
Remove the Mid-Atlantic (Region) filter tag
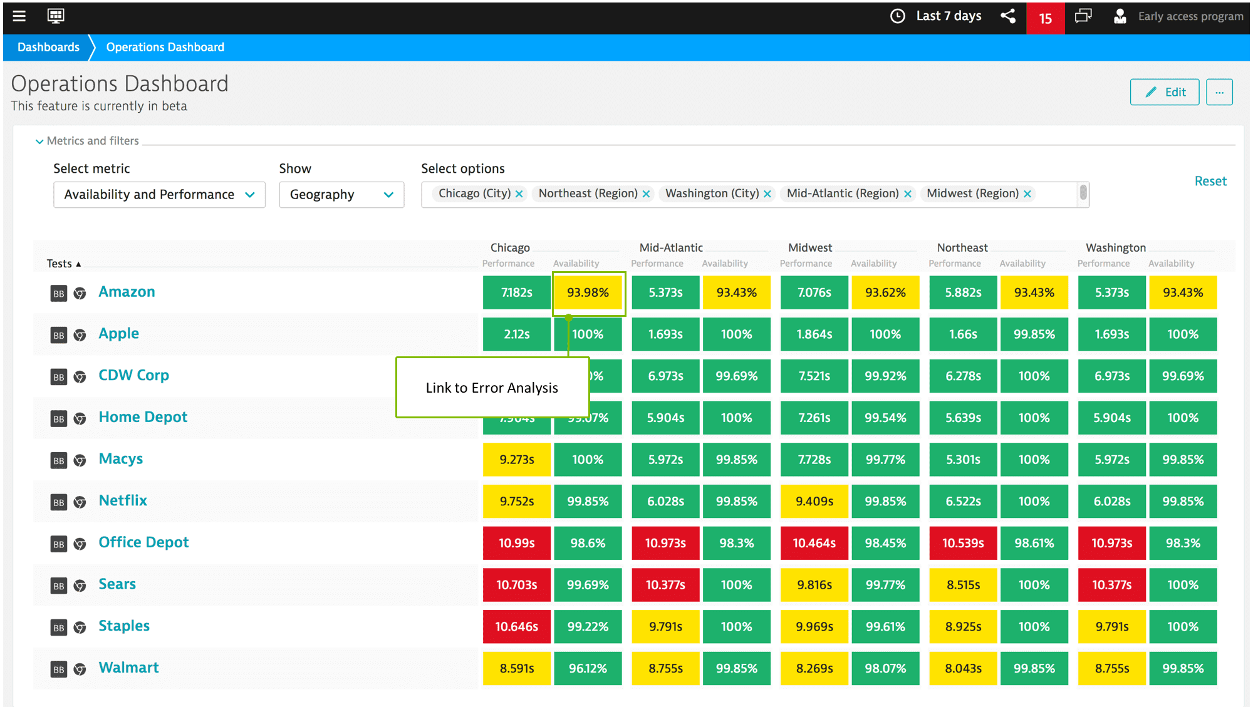click(x=907, y=194)
